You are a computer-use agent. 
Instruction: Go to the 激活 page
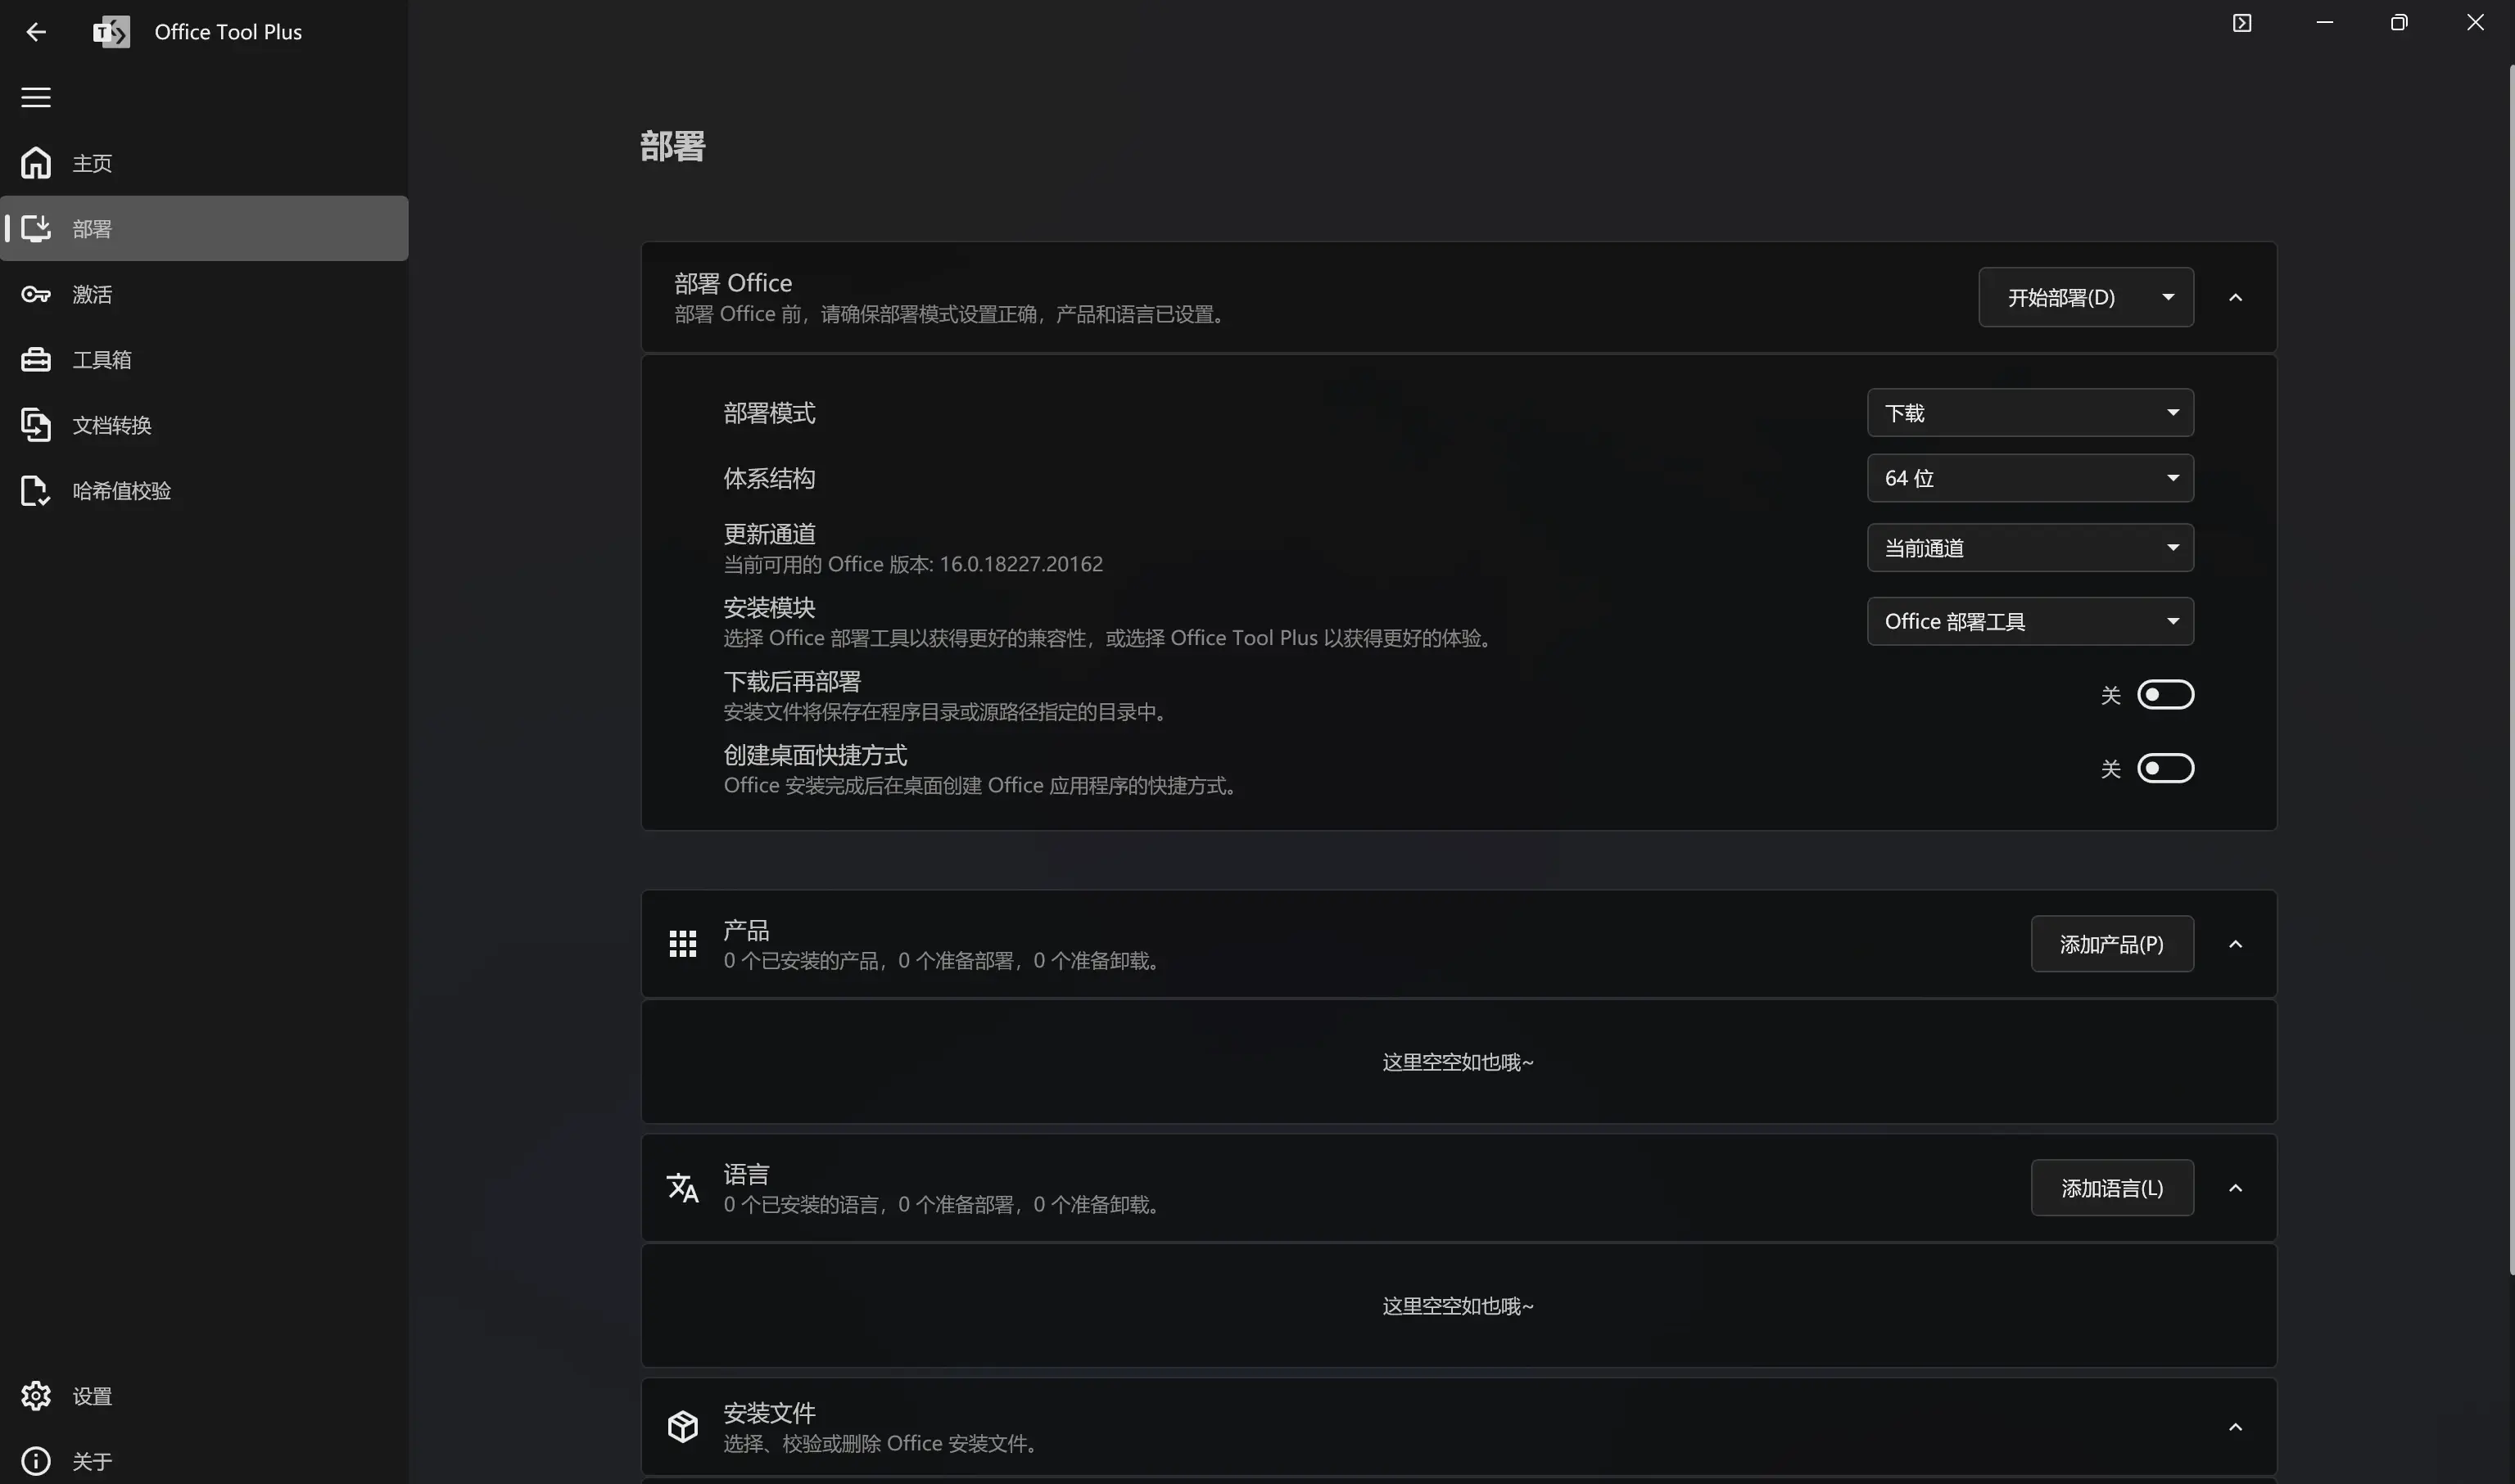click(x=204, y=294)
